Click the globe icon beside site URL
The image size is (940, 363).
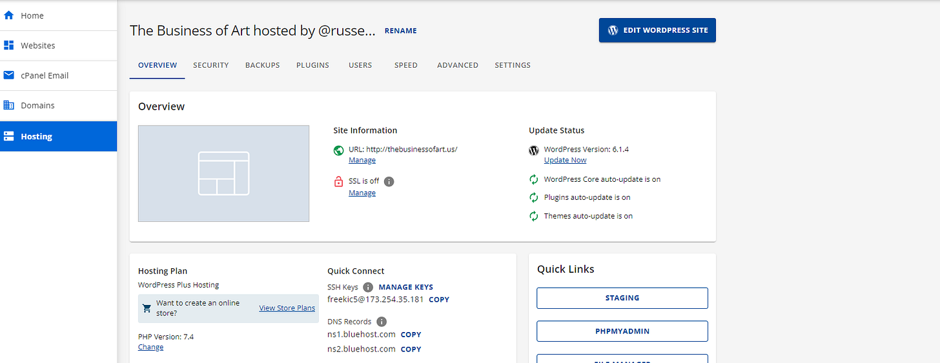point(338,150)
